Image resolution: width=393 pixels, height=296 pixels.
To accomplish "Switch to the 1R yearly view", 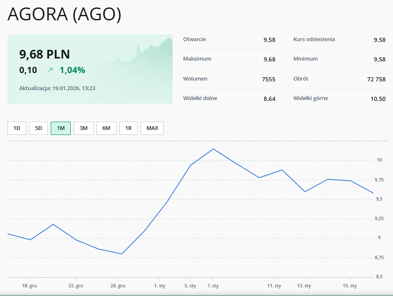I will click(x=129, y=128).
